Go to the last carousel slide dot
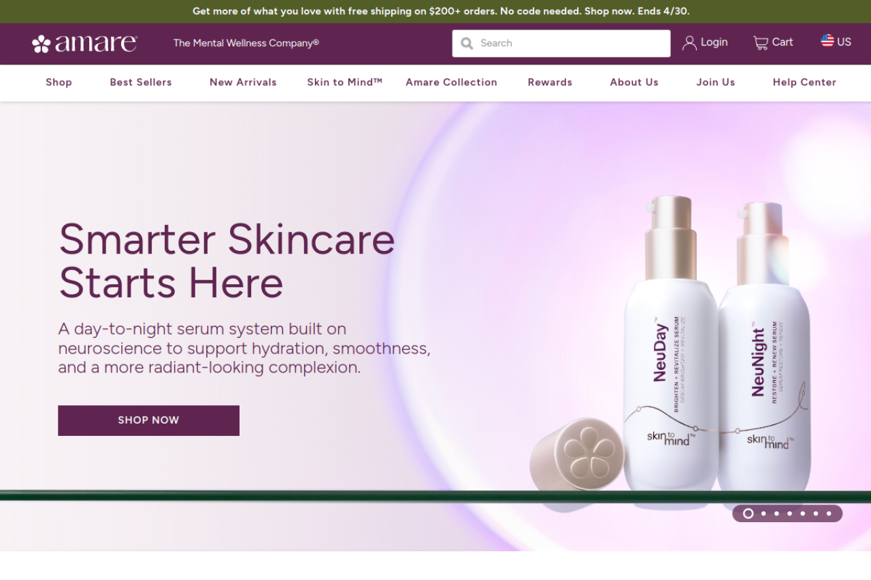This screenshot has width=871, height=580. click(x=829, y=513)
